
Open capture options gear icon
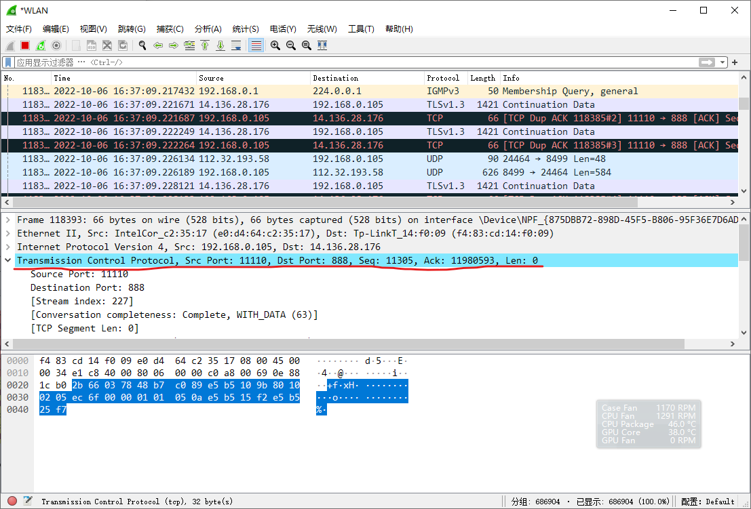click(56, 45)
